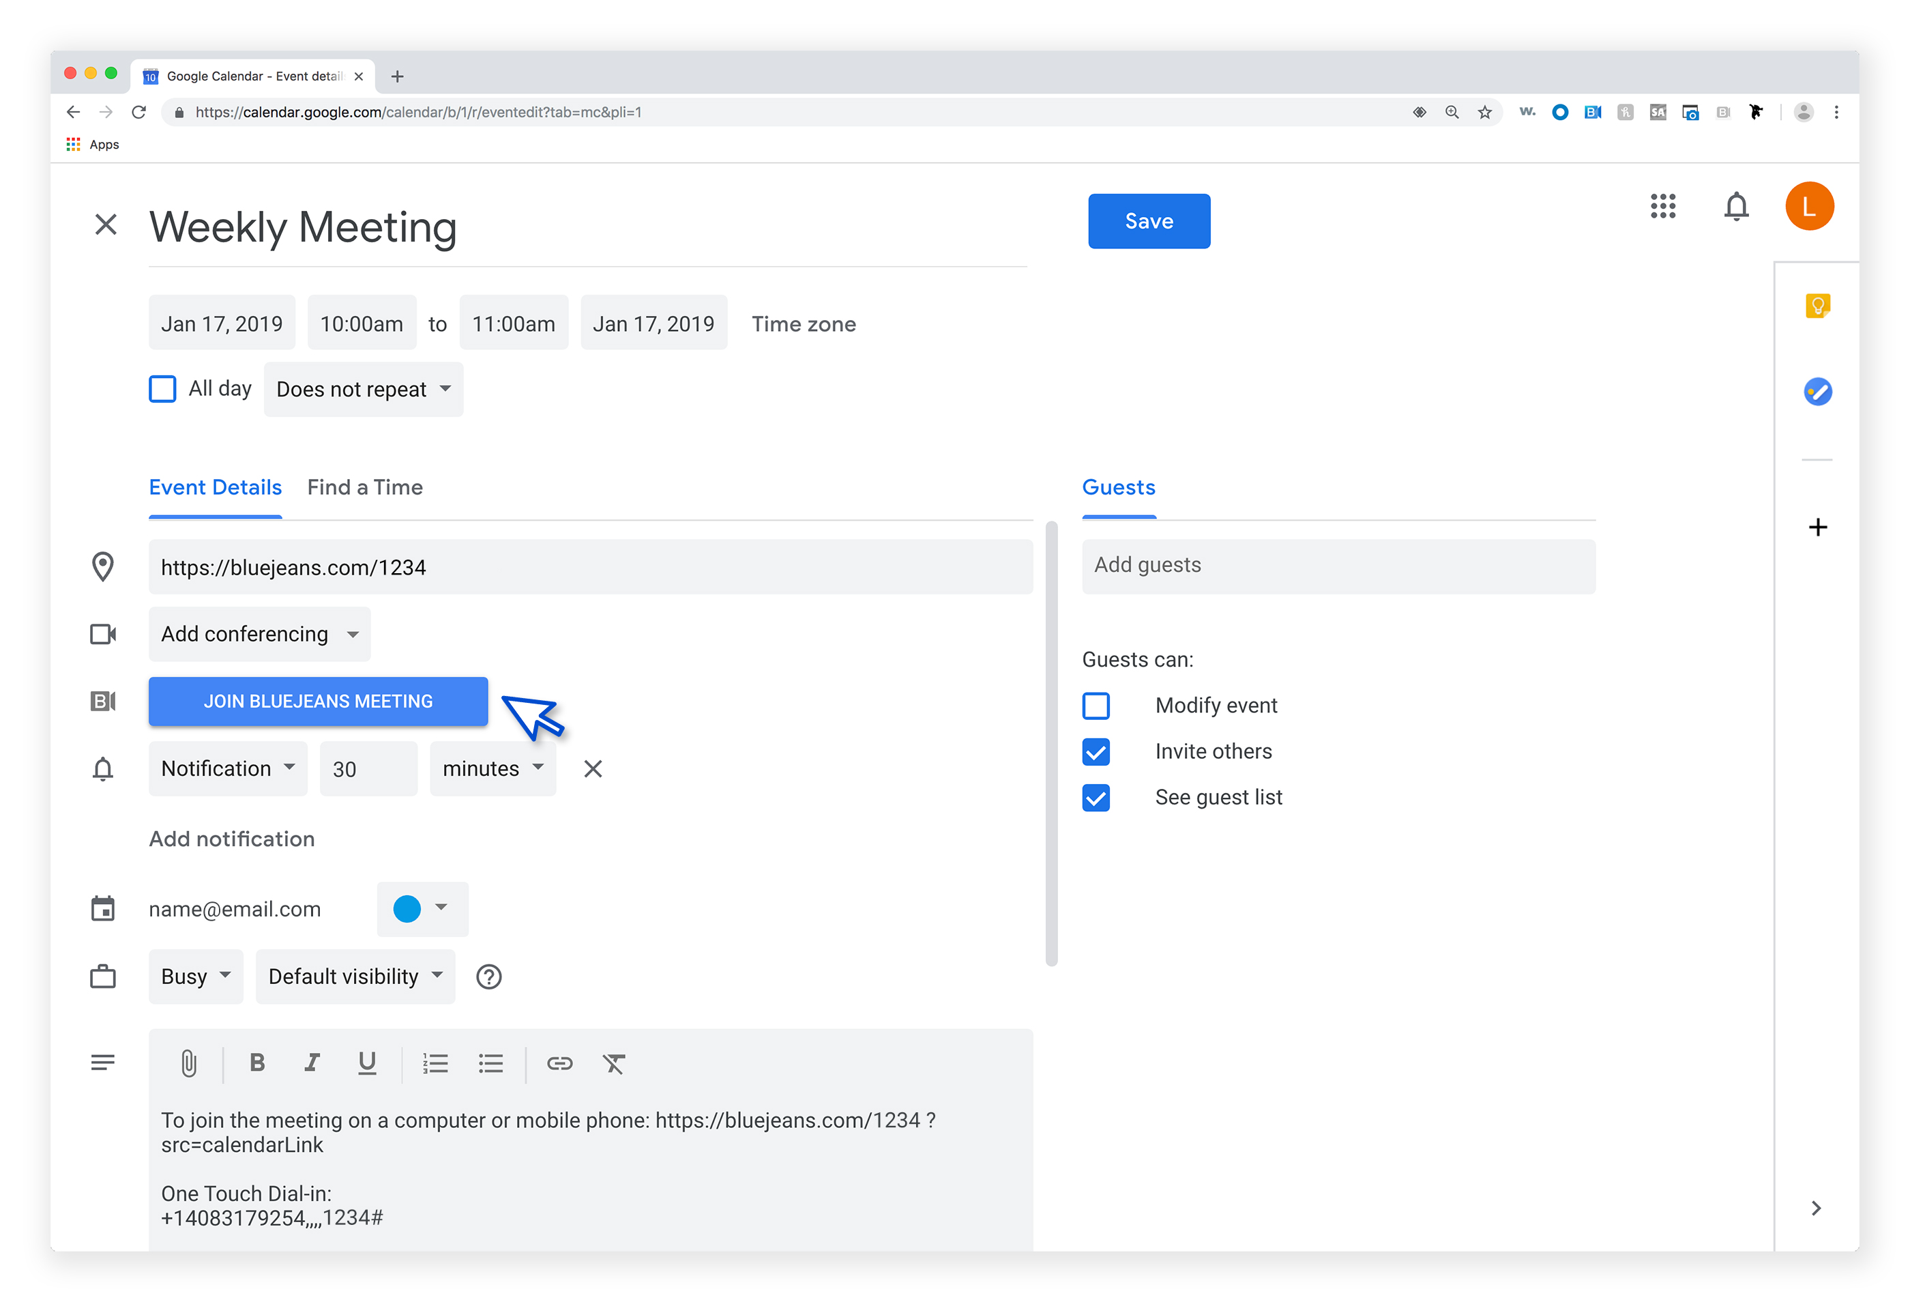
Task: Insert a link in the description
Action: (x=559, y=1062)
